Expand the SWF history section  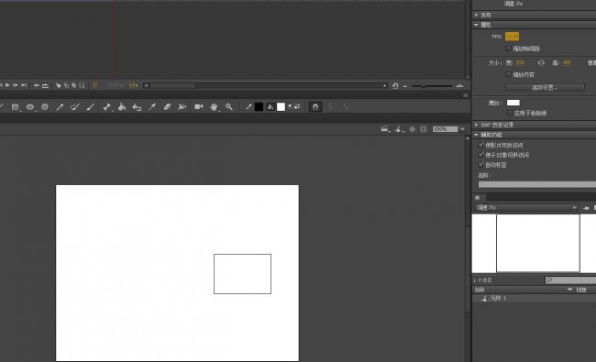point(476,125)
